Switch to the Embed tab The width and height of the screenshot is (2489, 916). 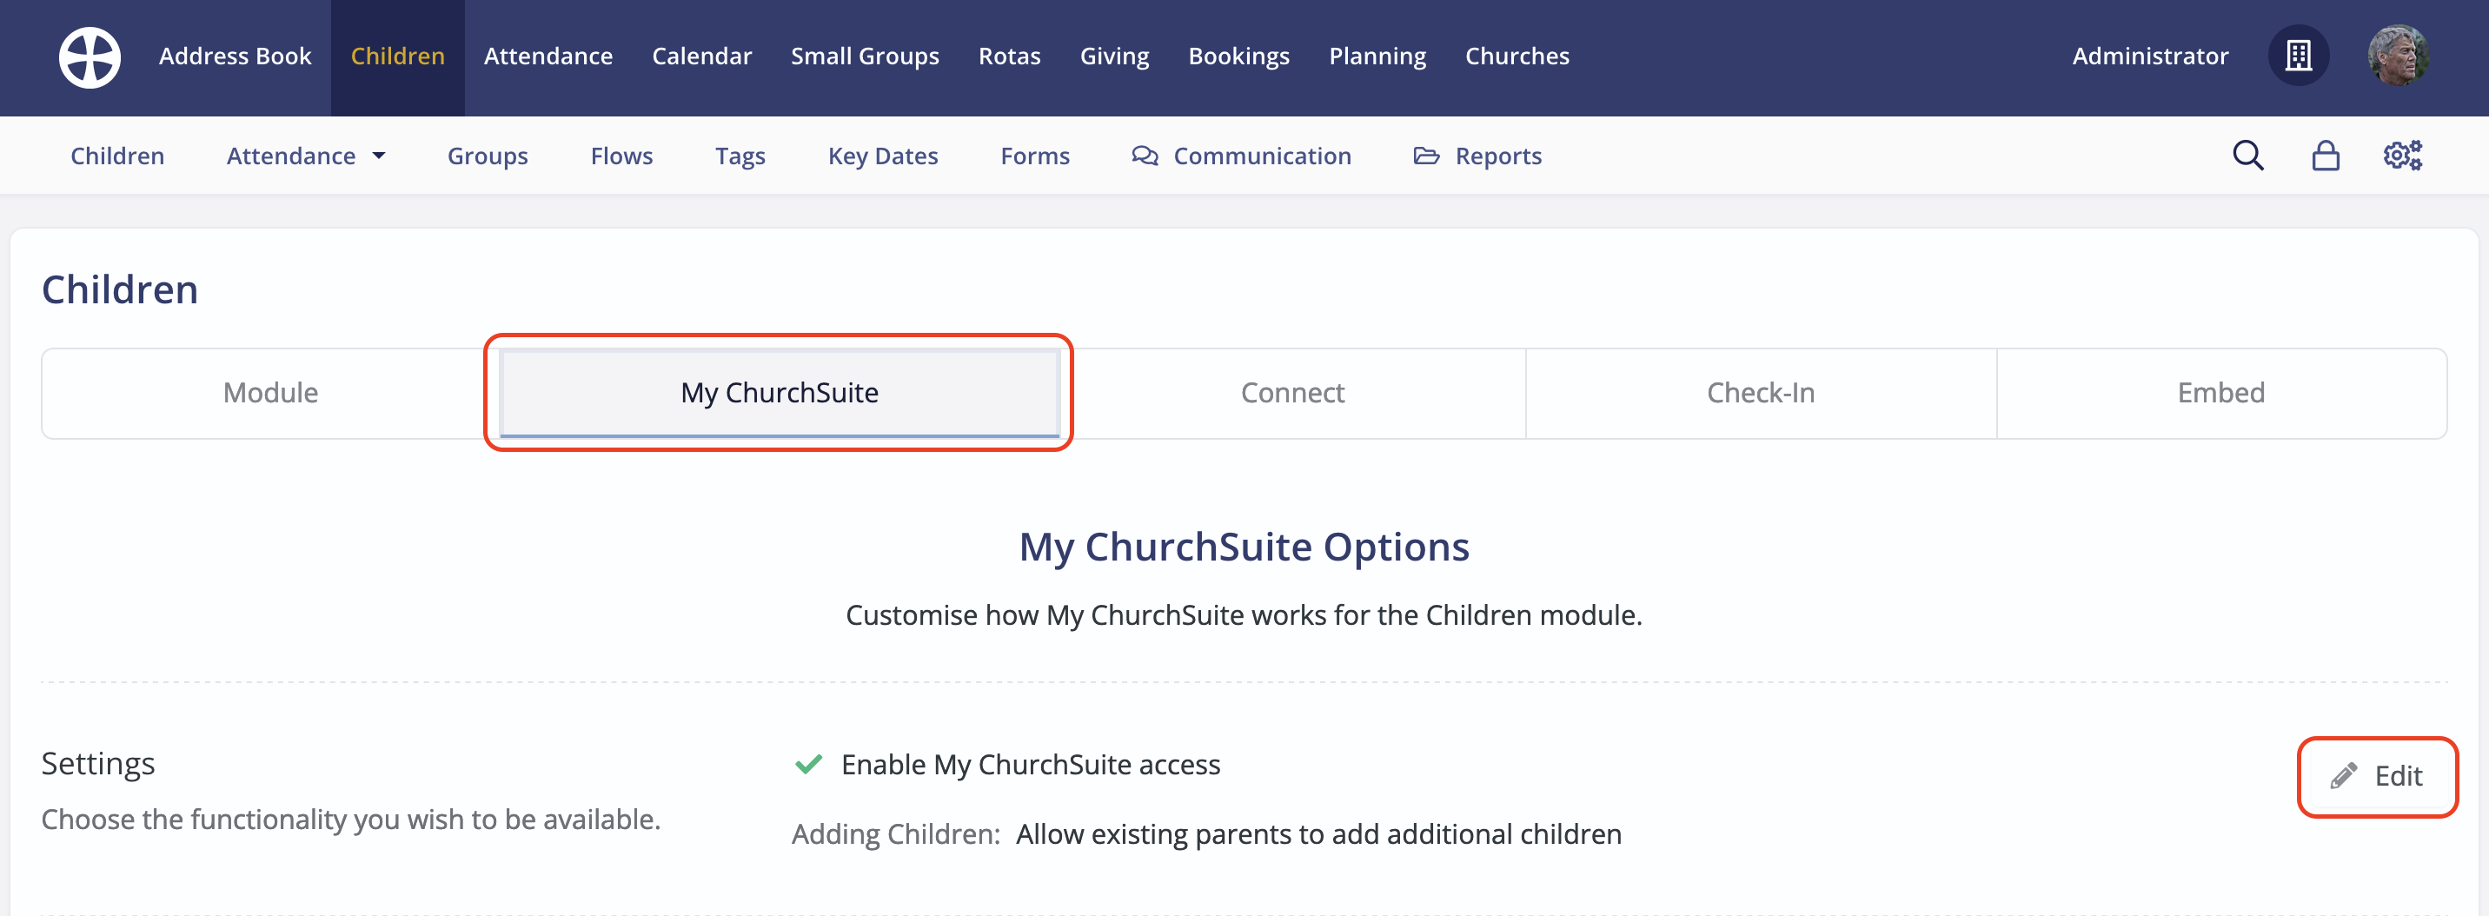point(2221,392)
